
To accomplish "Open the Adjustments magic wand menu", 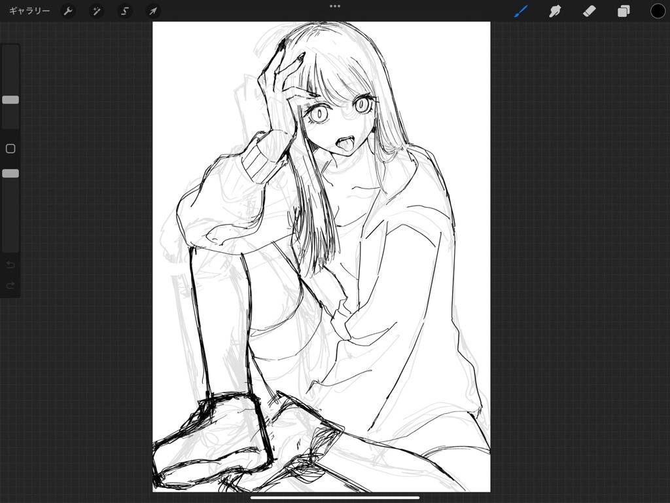I will click(x=96, y=11).
